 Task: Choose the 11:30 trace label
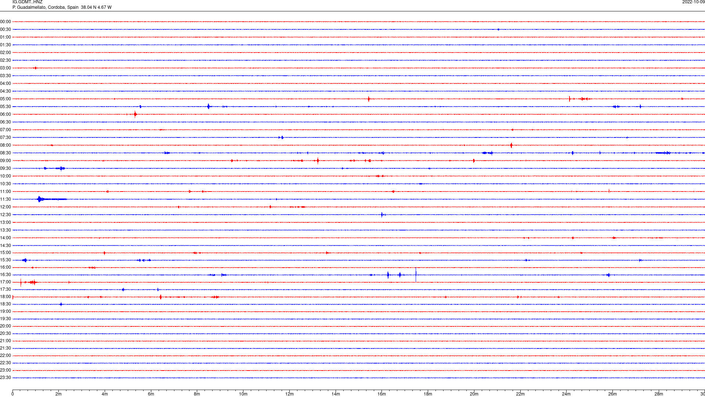coord(6,199)
